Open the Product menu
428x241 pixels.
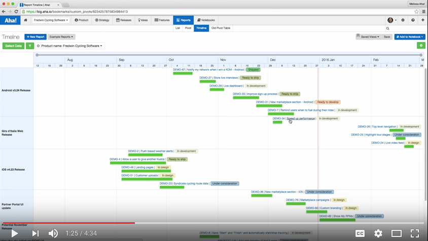(x=81, y=20)
